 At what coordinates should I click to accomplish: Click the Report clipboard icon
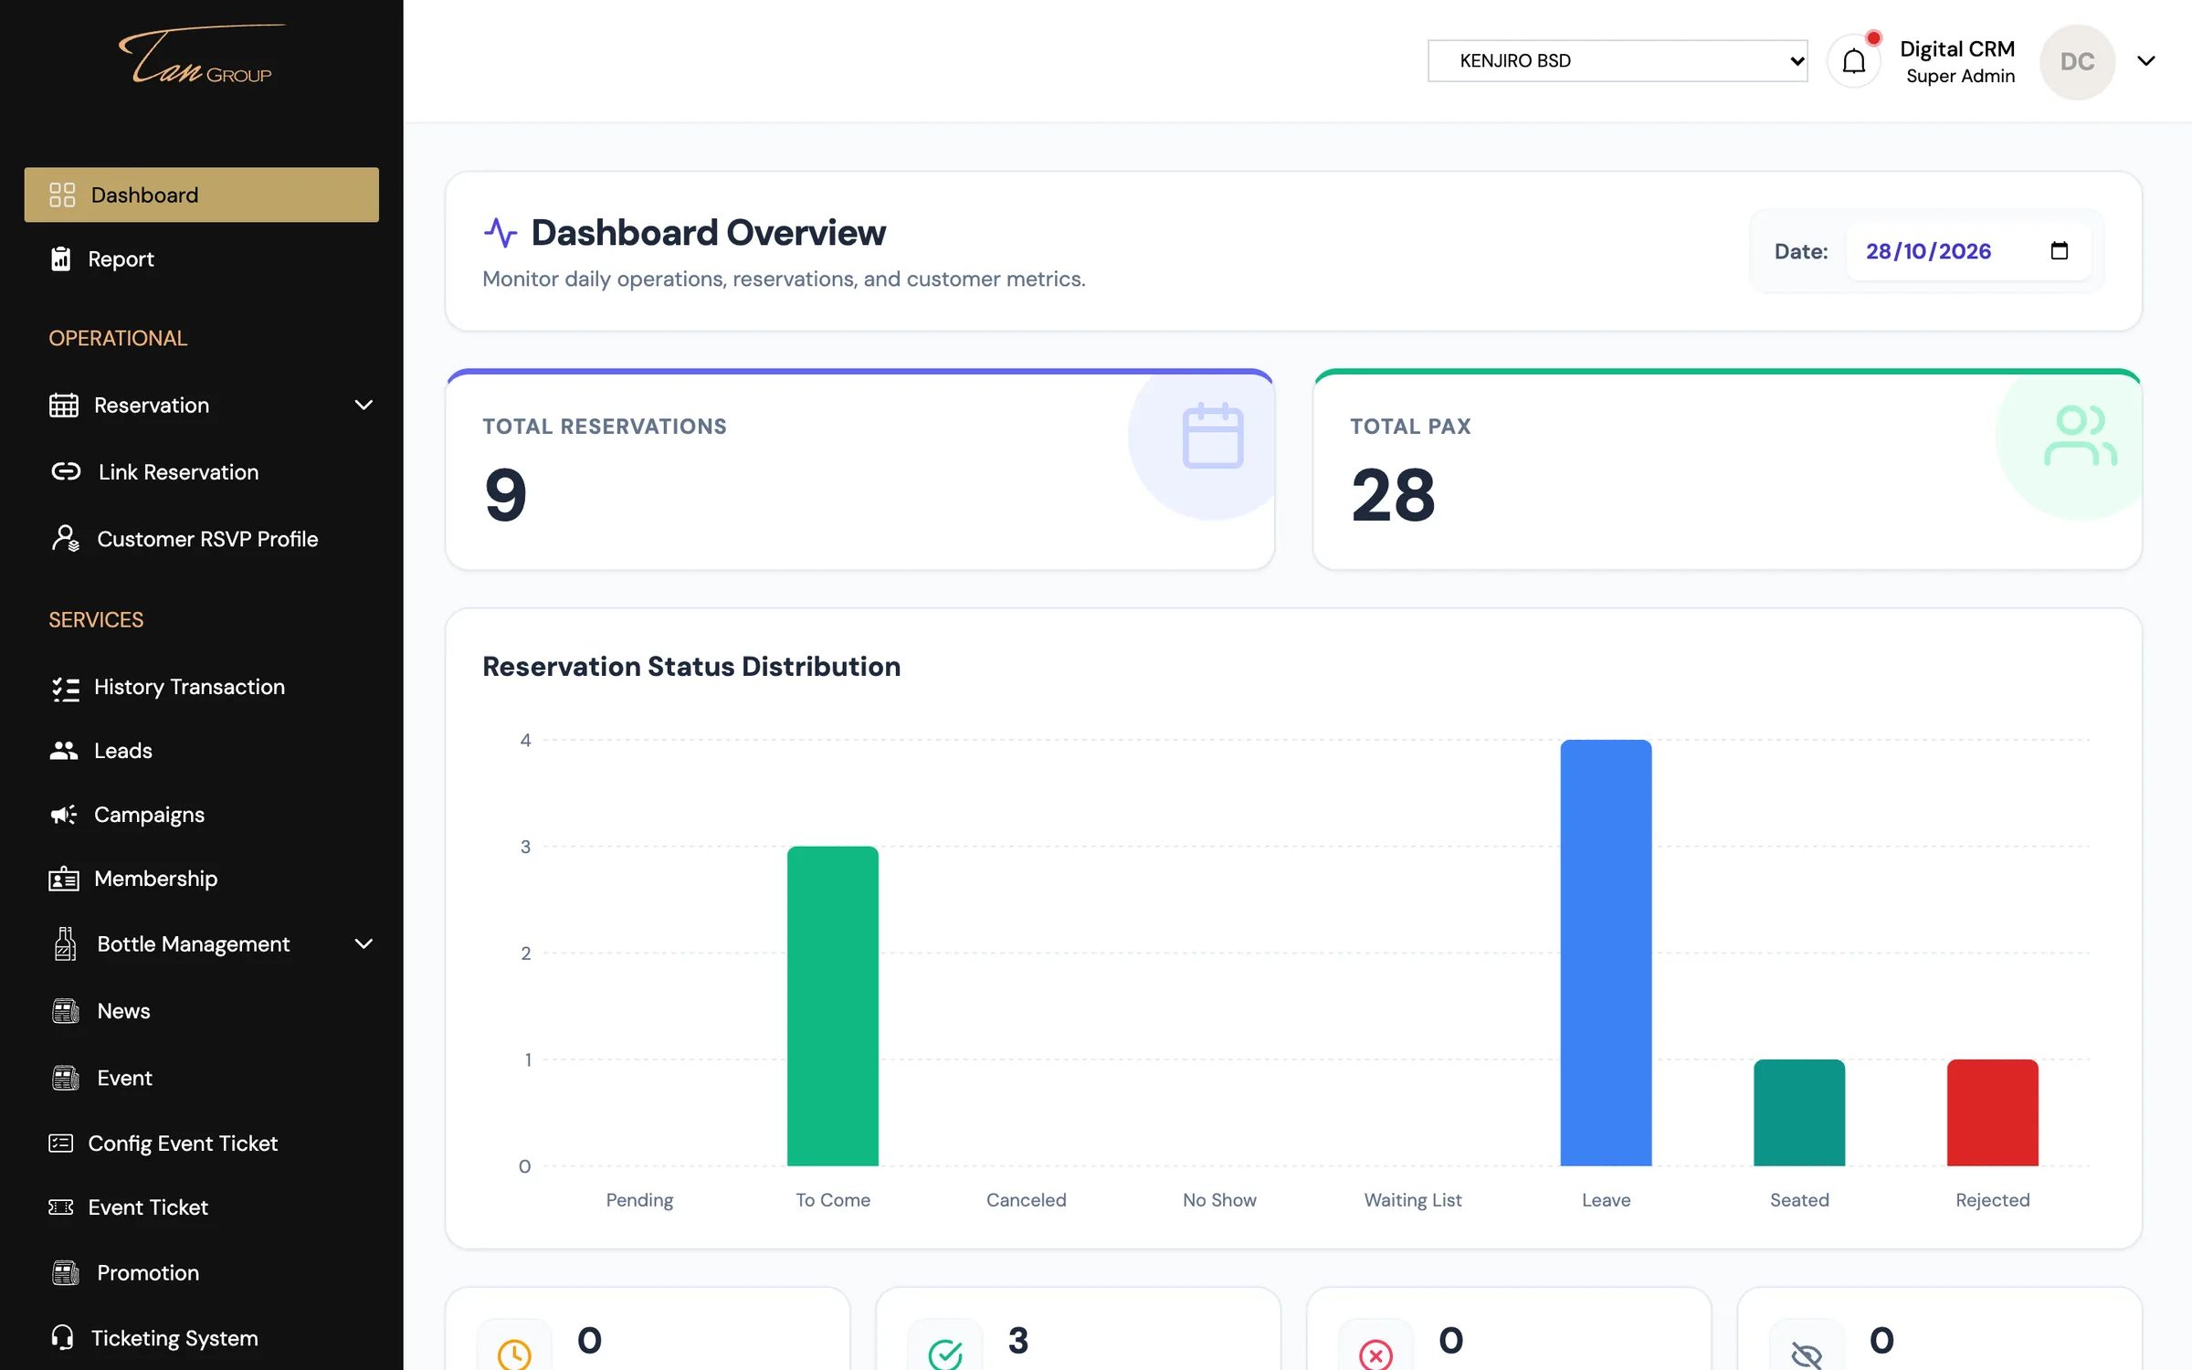tap(60, 258)
